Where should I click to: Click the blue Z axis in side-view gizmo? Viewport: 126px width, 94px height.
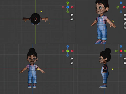pos(121,46)
